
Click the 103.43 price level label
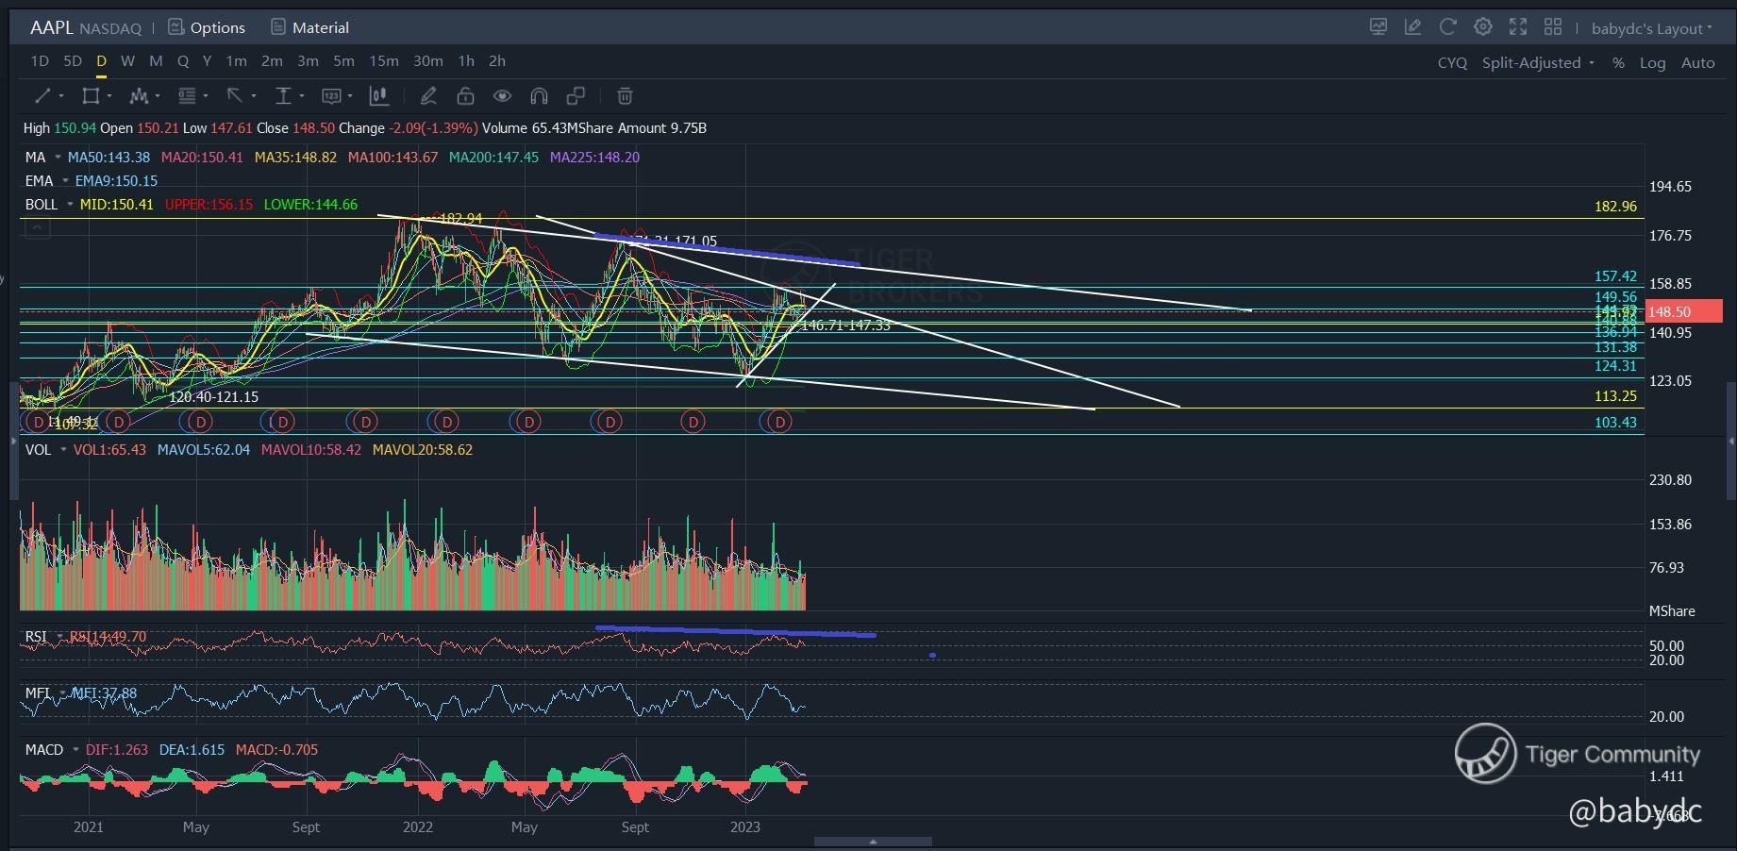(x=1615, y=423)
